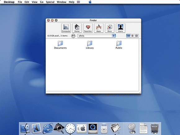Click the back arrow button in the Finder window
The height and width of the screenshot is (135, 180).
click(x=73, y=36)
